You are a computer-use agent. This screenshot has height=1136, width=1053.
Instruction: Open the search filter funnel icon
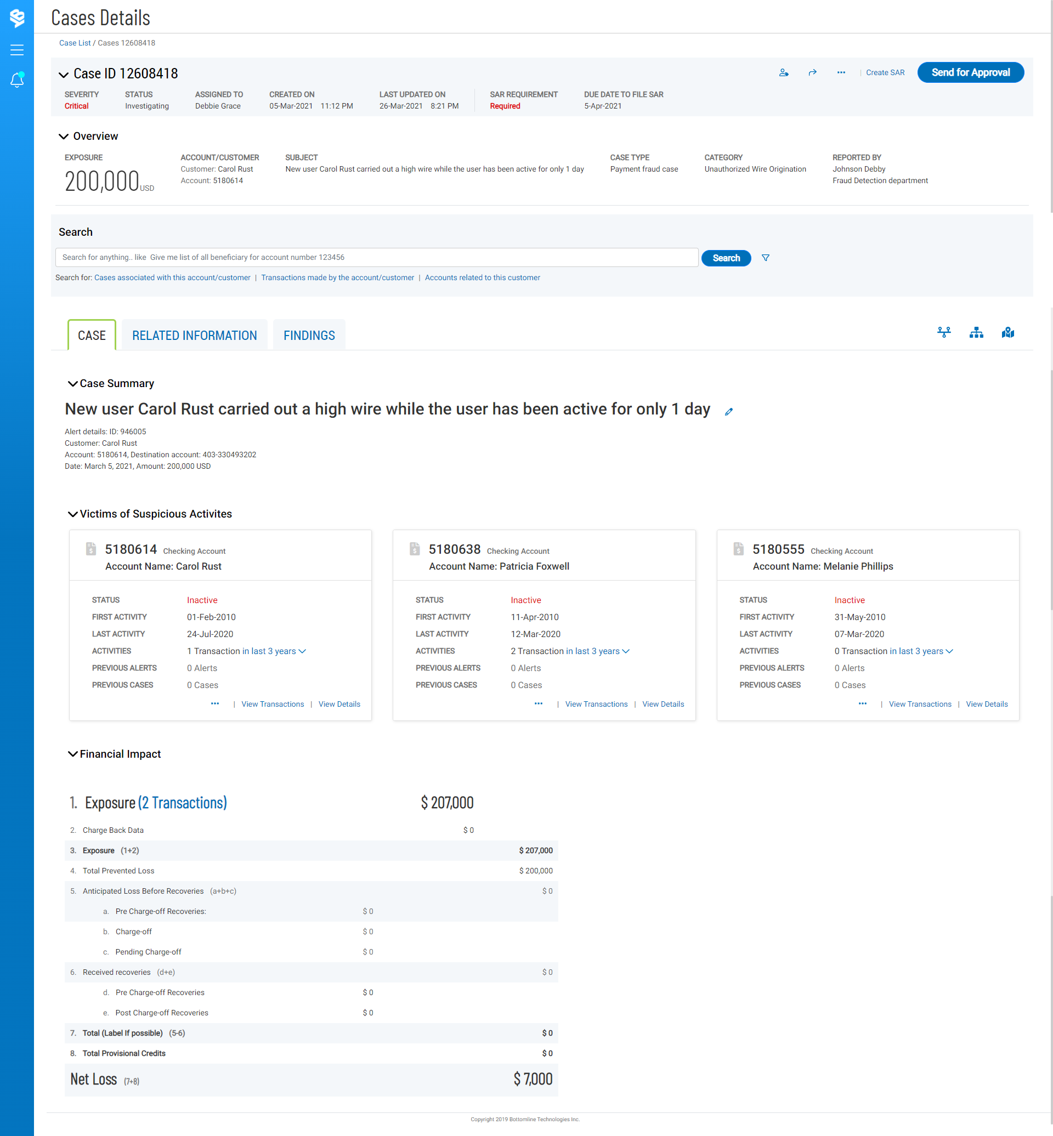[x=765, y=258]
